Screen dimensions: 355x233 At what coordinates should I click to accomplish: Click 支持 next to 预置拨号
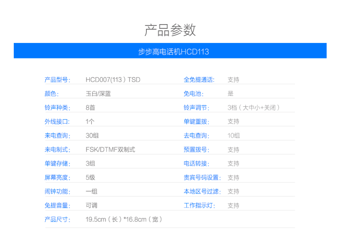[x=234, y=150]
